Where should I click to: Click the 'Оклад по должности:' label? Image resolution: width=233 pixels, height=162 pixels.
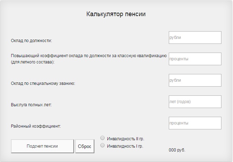coord(31,41)
